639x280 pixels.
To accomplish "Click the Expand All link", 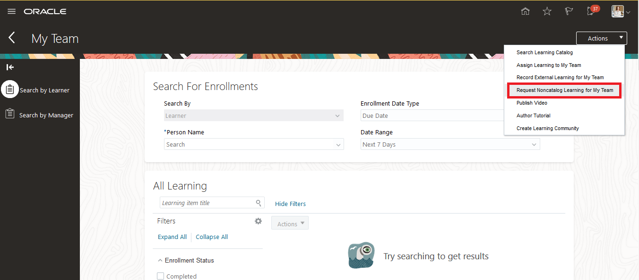I will pyautogui.click(x=172, y=237).
